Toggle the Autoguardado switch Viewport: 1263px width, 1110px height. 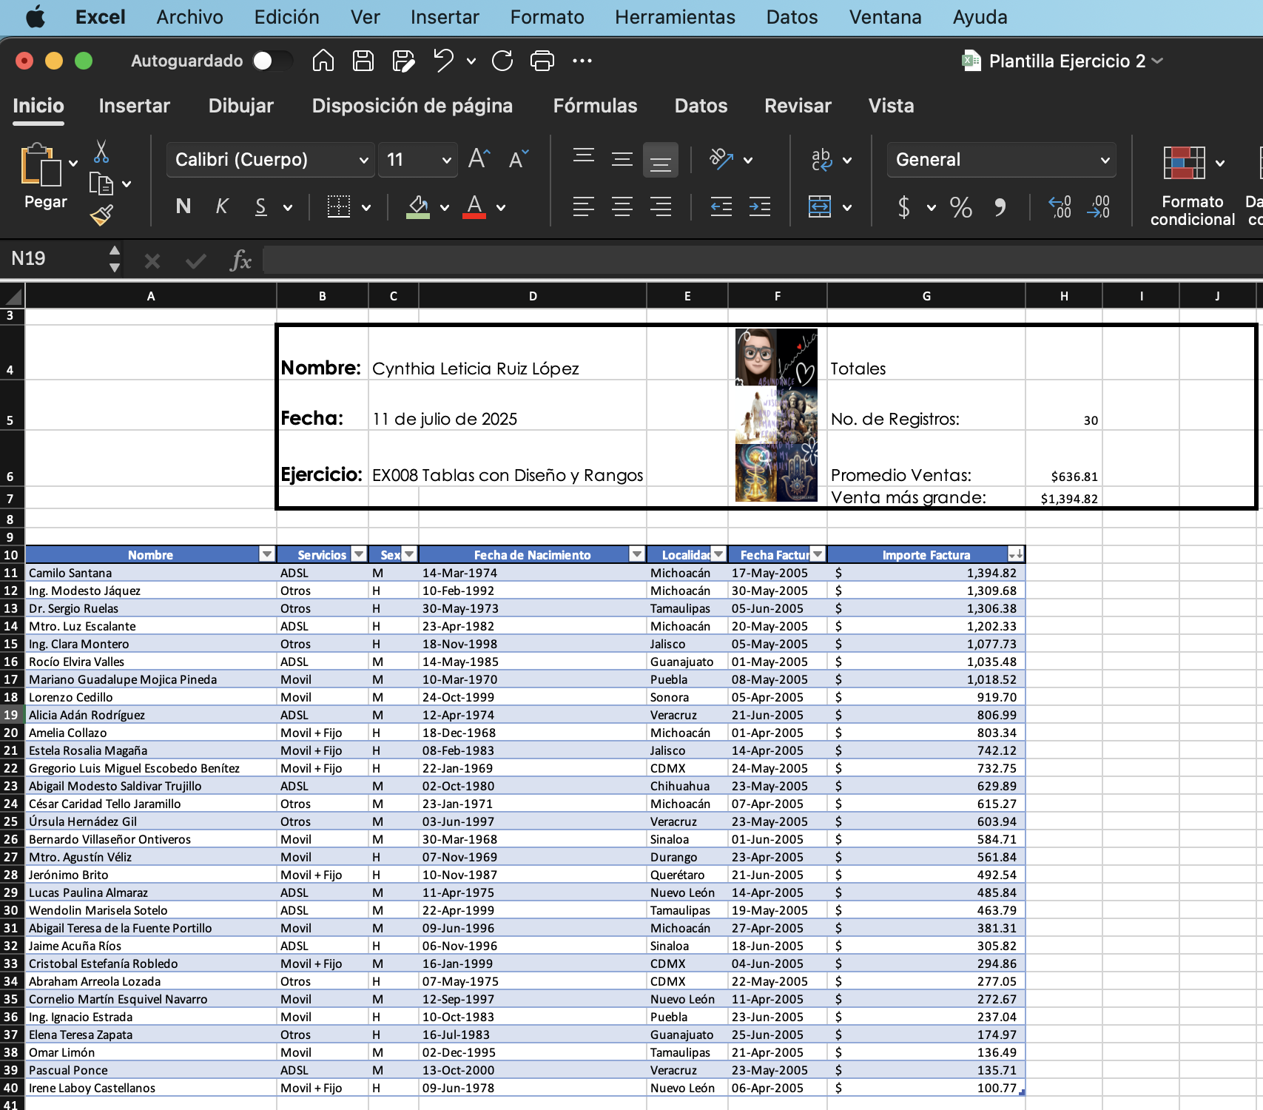coord(272,61)
